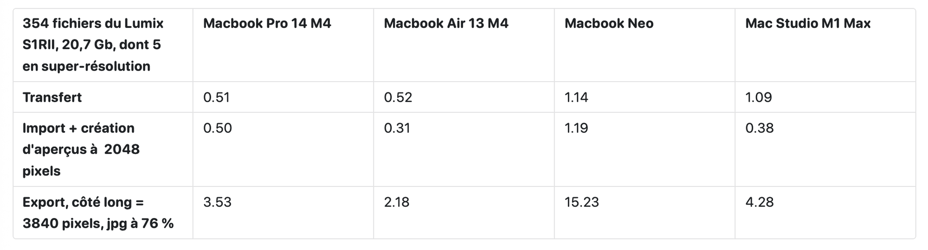Viewport: 928px width, 250px height.
Task: Select the Macbook Air 13 M4 column header
Action: pos(446,23)
